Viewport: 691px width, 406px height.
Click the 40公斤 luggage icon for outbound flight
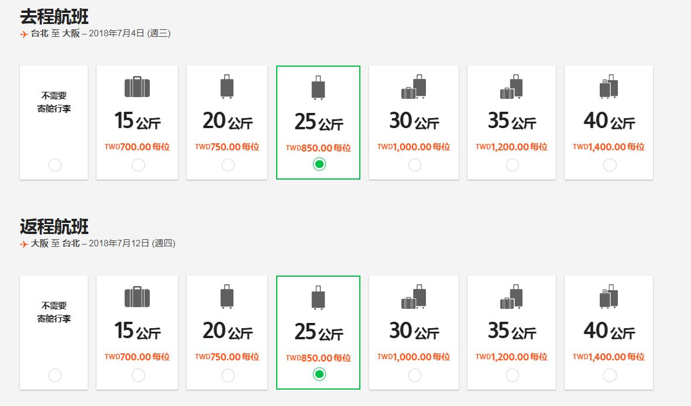coord(609,87)
